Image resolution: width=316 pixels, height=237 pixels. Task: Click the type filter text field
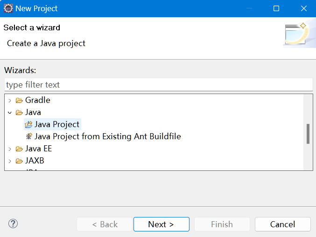[x=159, y=85]
